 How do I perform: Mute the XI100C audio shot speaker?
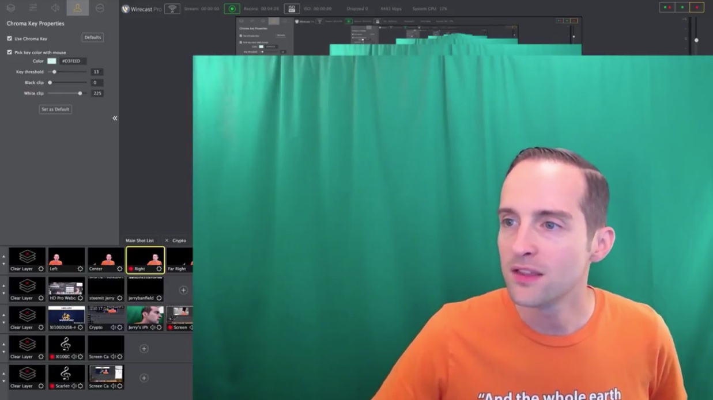click(74, 357)
